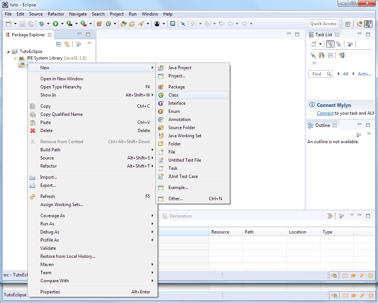This screenshot has width=378, height=303.
Task: Toggle Link with Editor in Package Explorer
Action: coord(67,44)
